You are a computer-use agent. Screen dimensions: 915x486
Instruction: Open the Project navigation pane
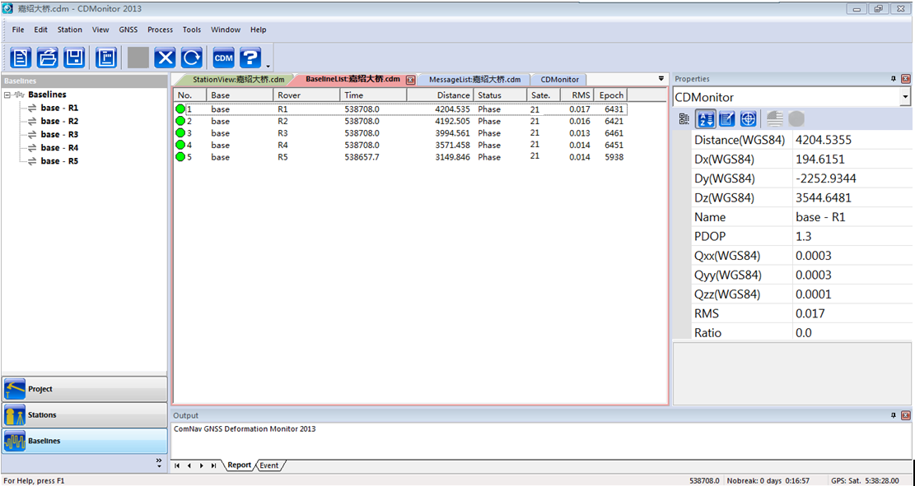[x=85, y=389]
